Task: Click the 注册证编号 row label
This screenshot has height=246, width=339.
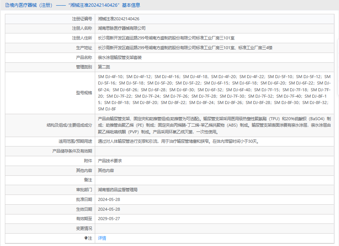Action: (x=82, y=19)
